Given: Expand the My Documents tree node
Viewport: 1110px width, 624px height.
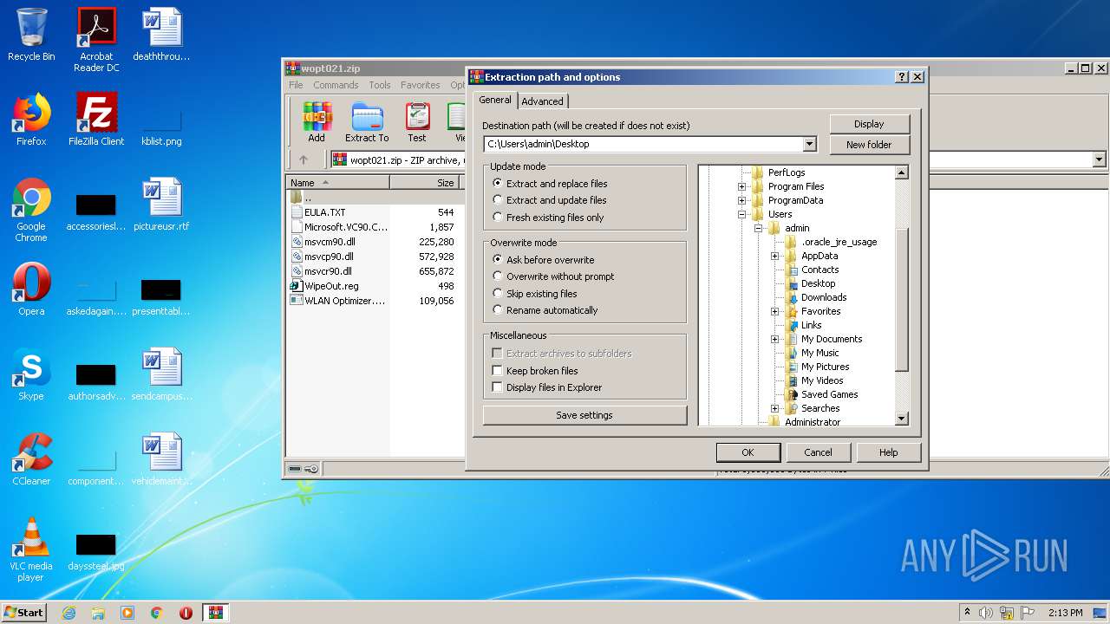Looking at the screenshot, I should [x=775, y=339].
